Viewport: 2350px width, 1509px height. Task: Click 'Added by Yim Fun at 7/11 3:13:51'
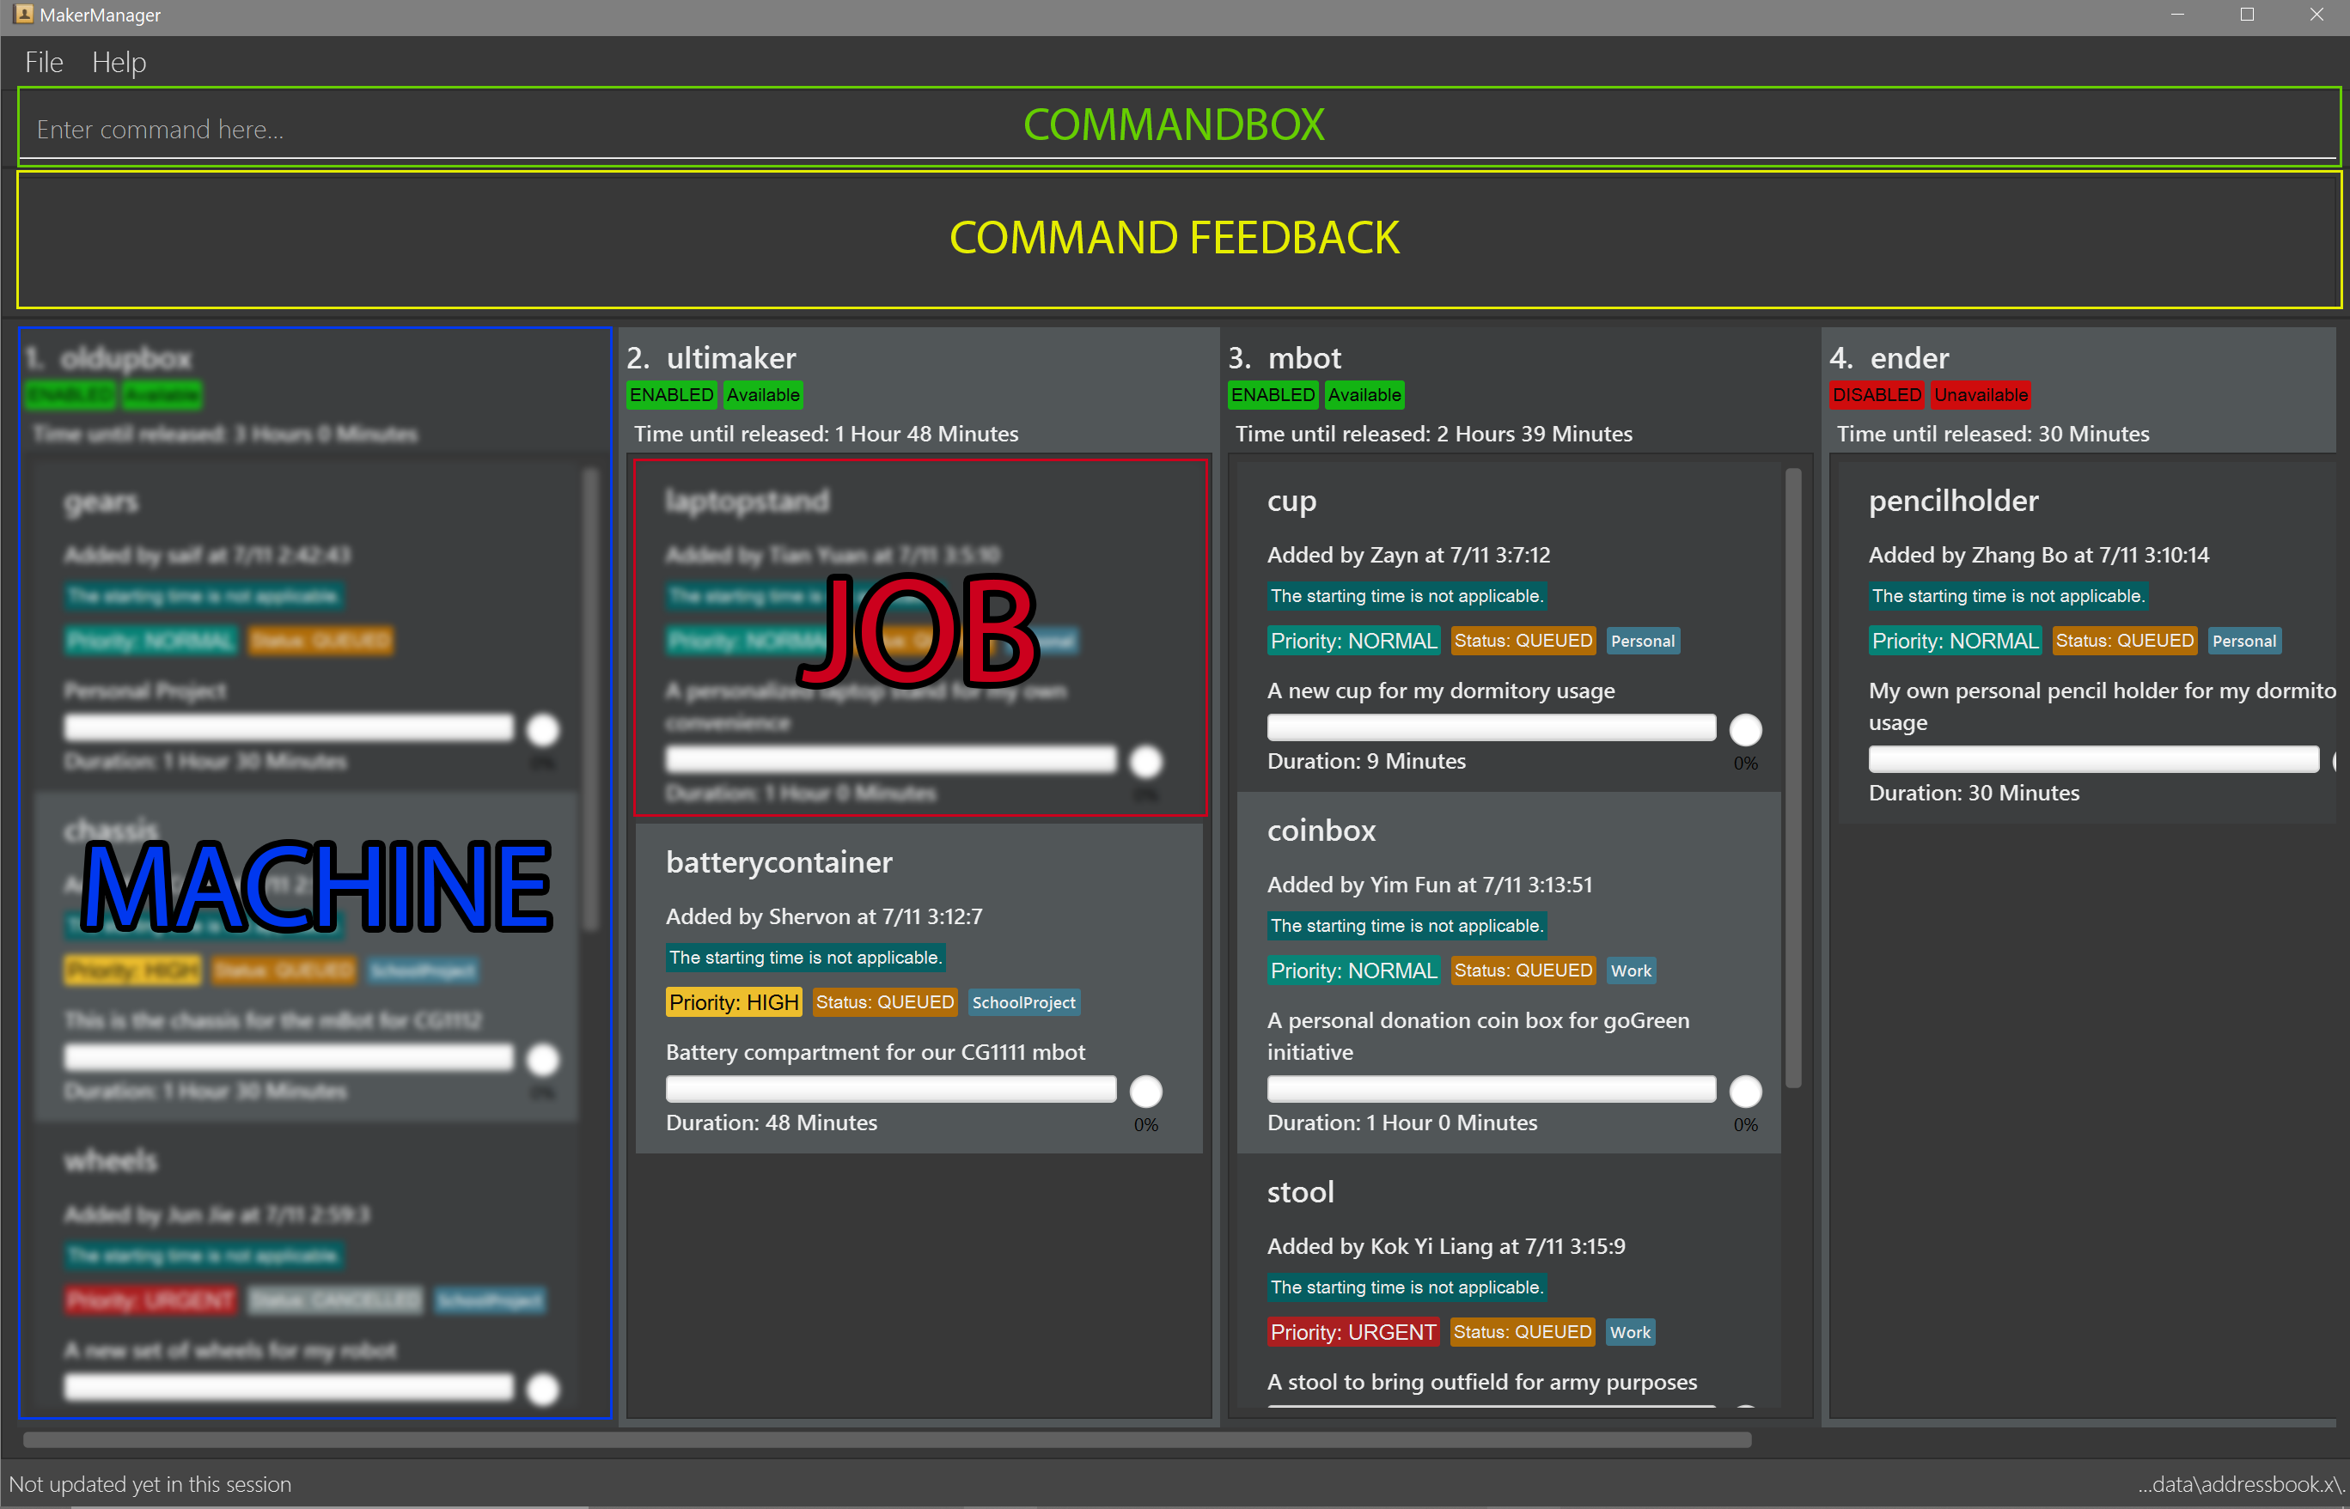[x=1430, y=885]
